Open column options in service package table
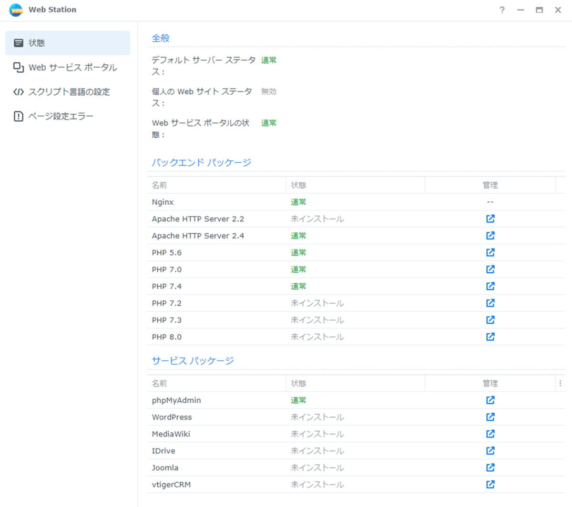Image resolution: width=572 pixels, height=507 pixels. tap(560, 383)
